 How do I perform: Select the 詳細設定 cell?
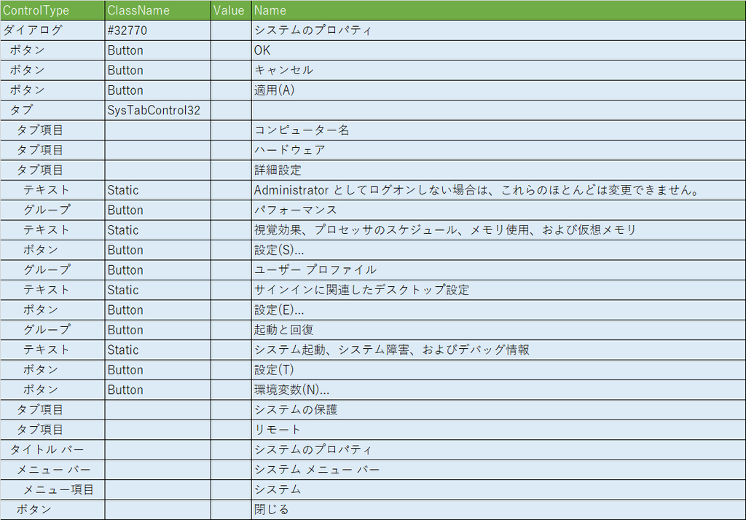498,170
